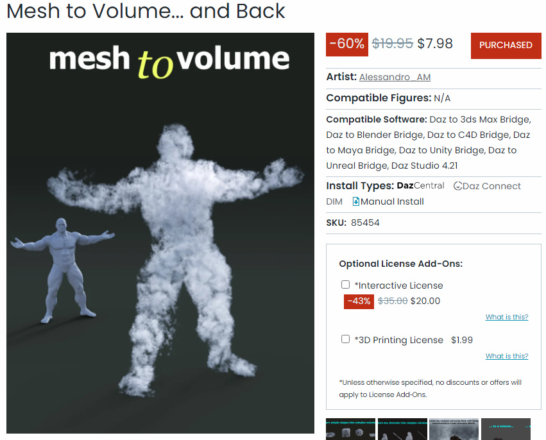
Task: Click the Manual Install download icon
Action: point(356,201)
